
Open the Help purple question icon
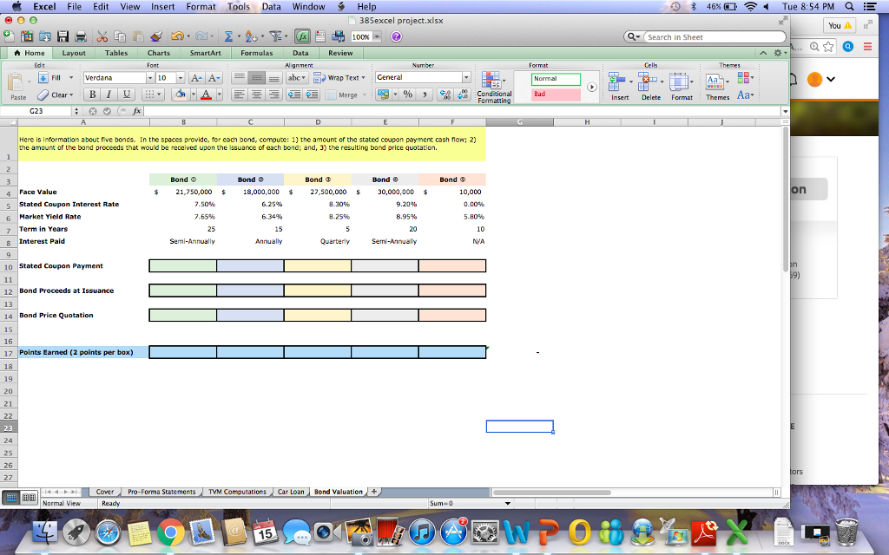[x=396, y=36]
